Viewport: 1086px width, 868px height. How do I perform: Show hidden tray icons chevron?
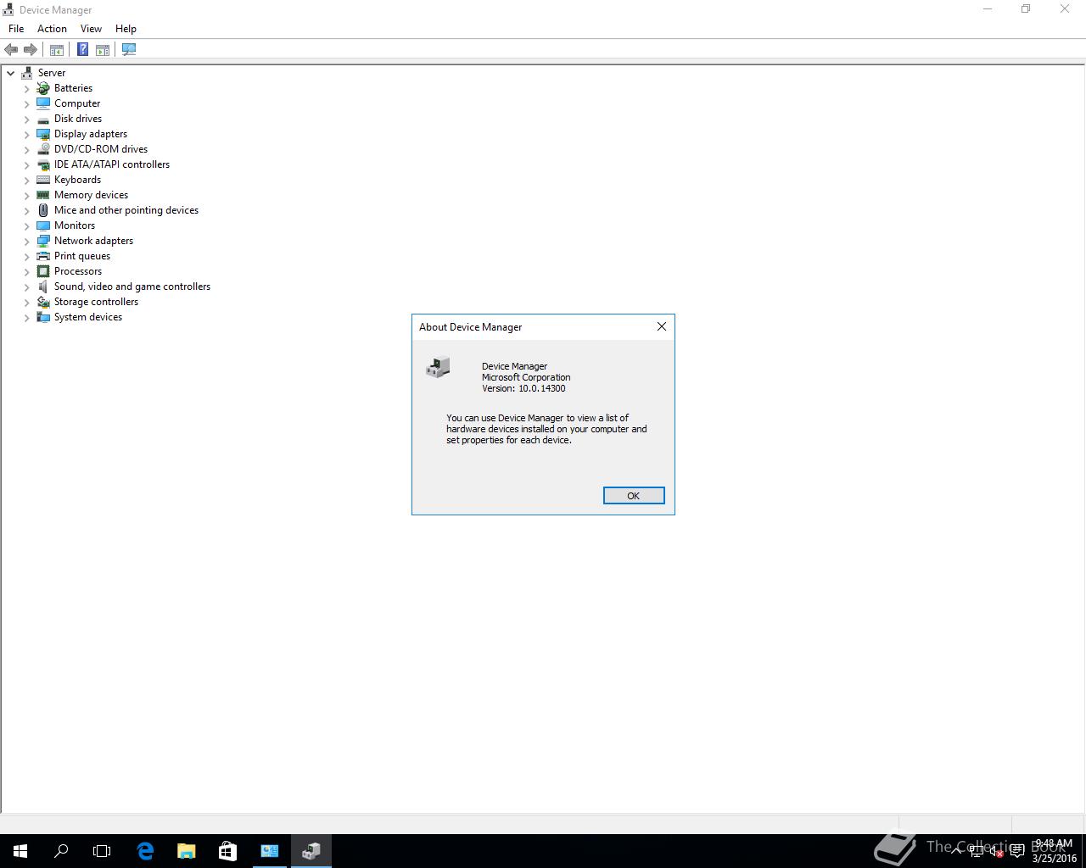[x=956, y=852]
